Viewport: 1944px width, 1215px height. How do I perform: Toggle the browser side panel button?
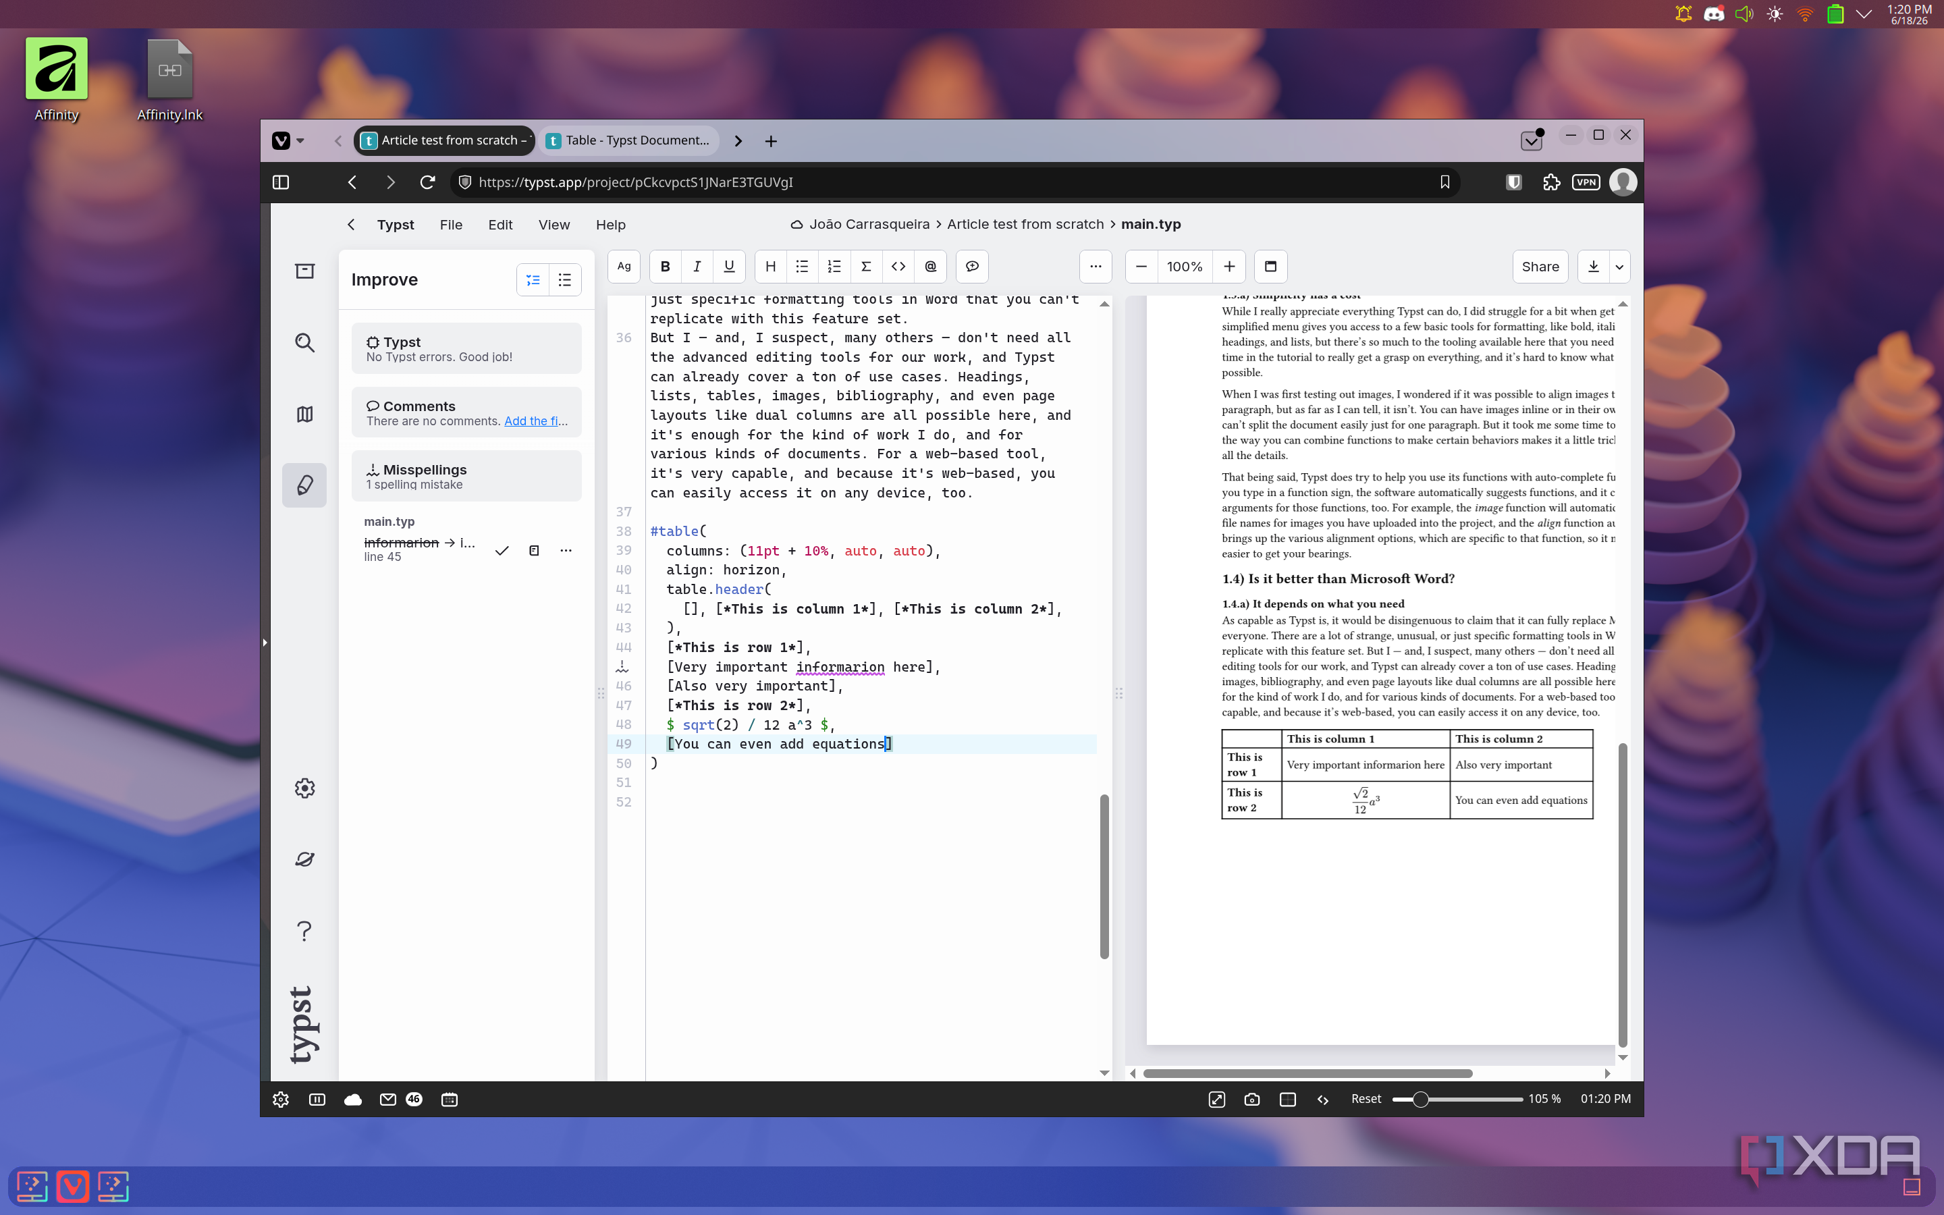281,182
